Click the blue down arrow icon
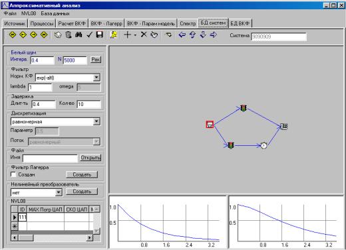Screen dimensions: 346x250 (203, 34)
